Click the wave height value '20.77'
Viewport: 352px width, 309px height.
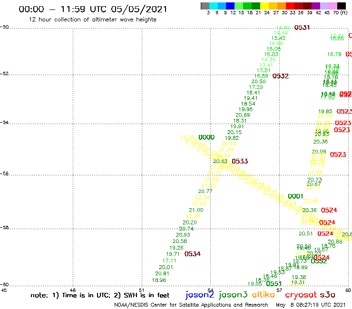(x=205, y=192)
